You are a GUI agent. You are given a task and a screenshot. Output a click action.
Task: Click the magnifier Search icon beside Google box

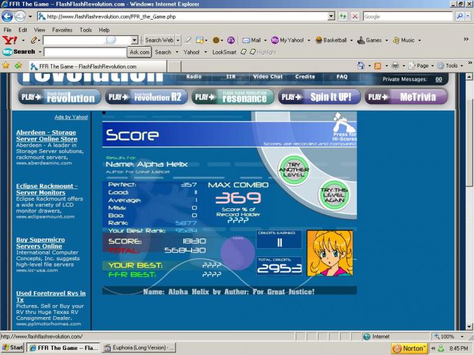[459, 16]
